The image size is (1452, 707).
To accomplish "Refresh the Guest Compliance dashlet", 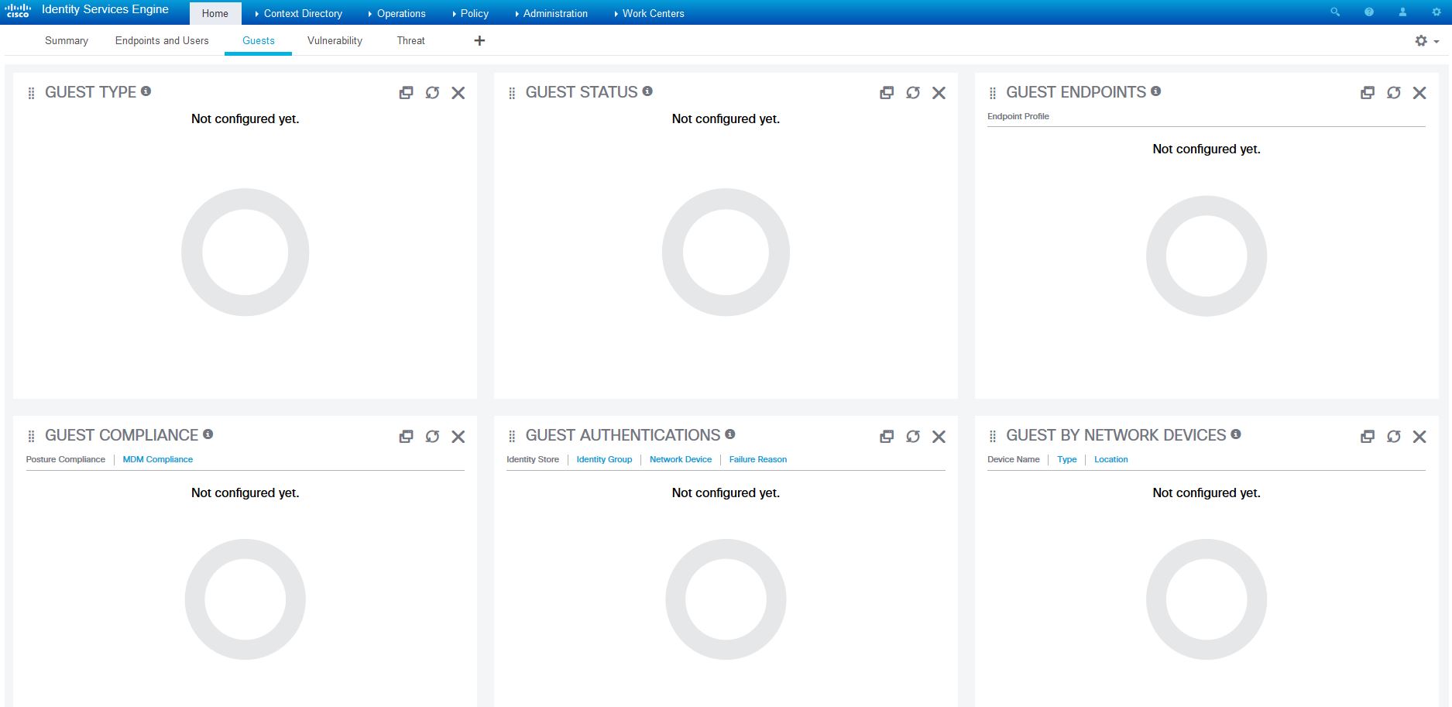I will [432, 437].
